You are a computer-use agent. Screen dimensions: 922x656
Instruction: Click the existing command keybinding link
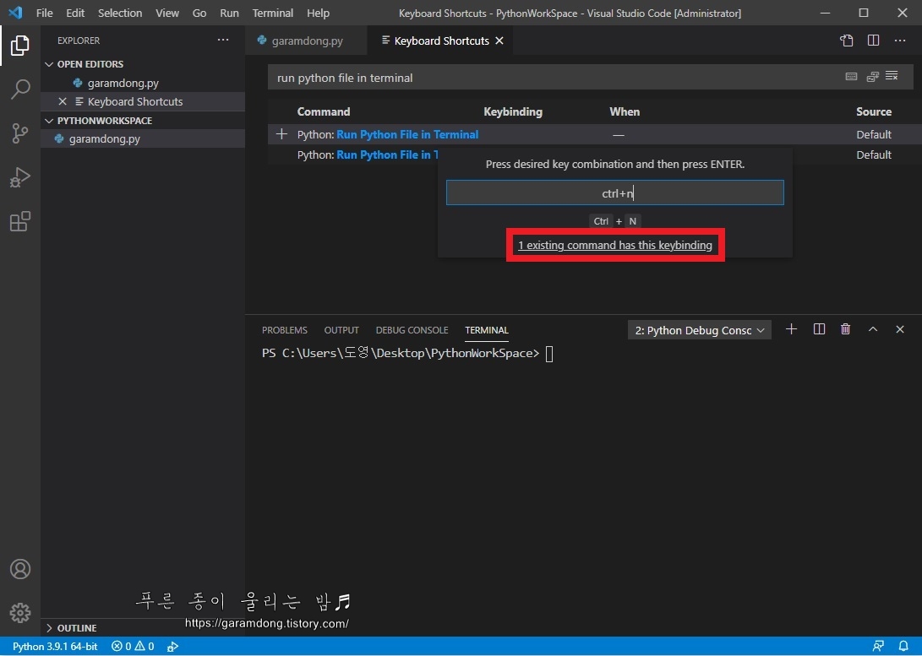pyautogui.click(x=615, y=245)
